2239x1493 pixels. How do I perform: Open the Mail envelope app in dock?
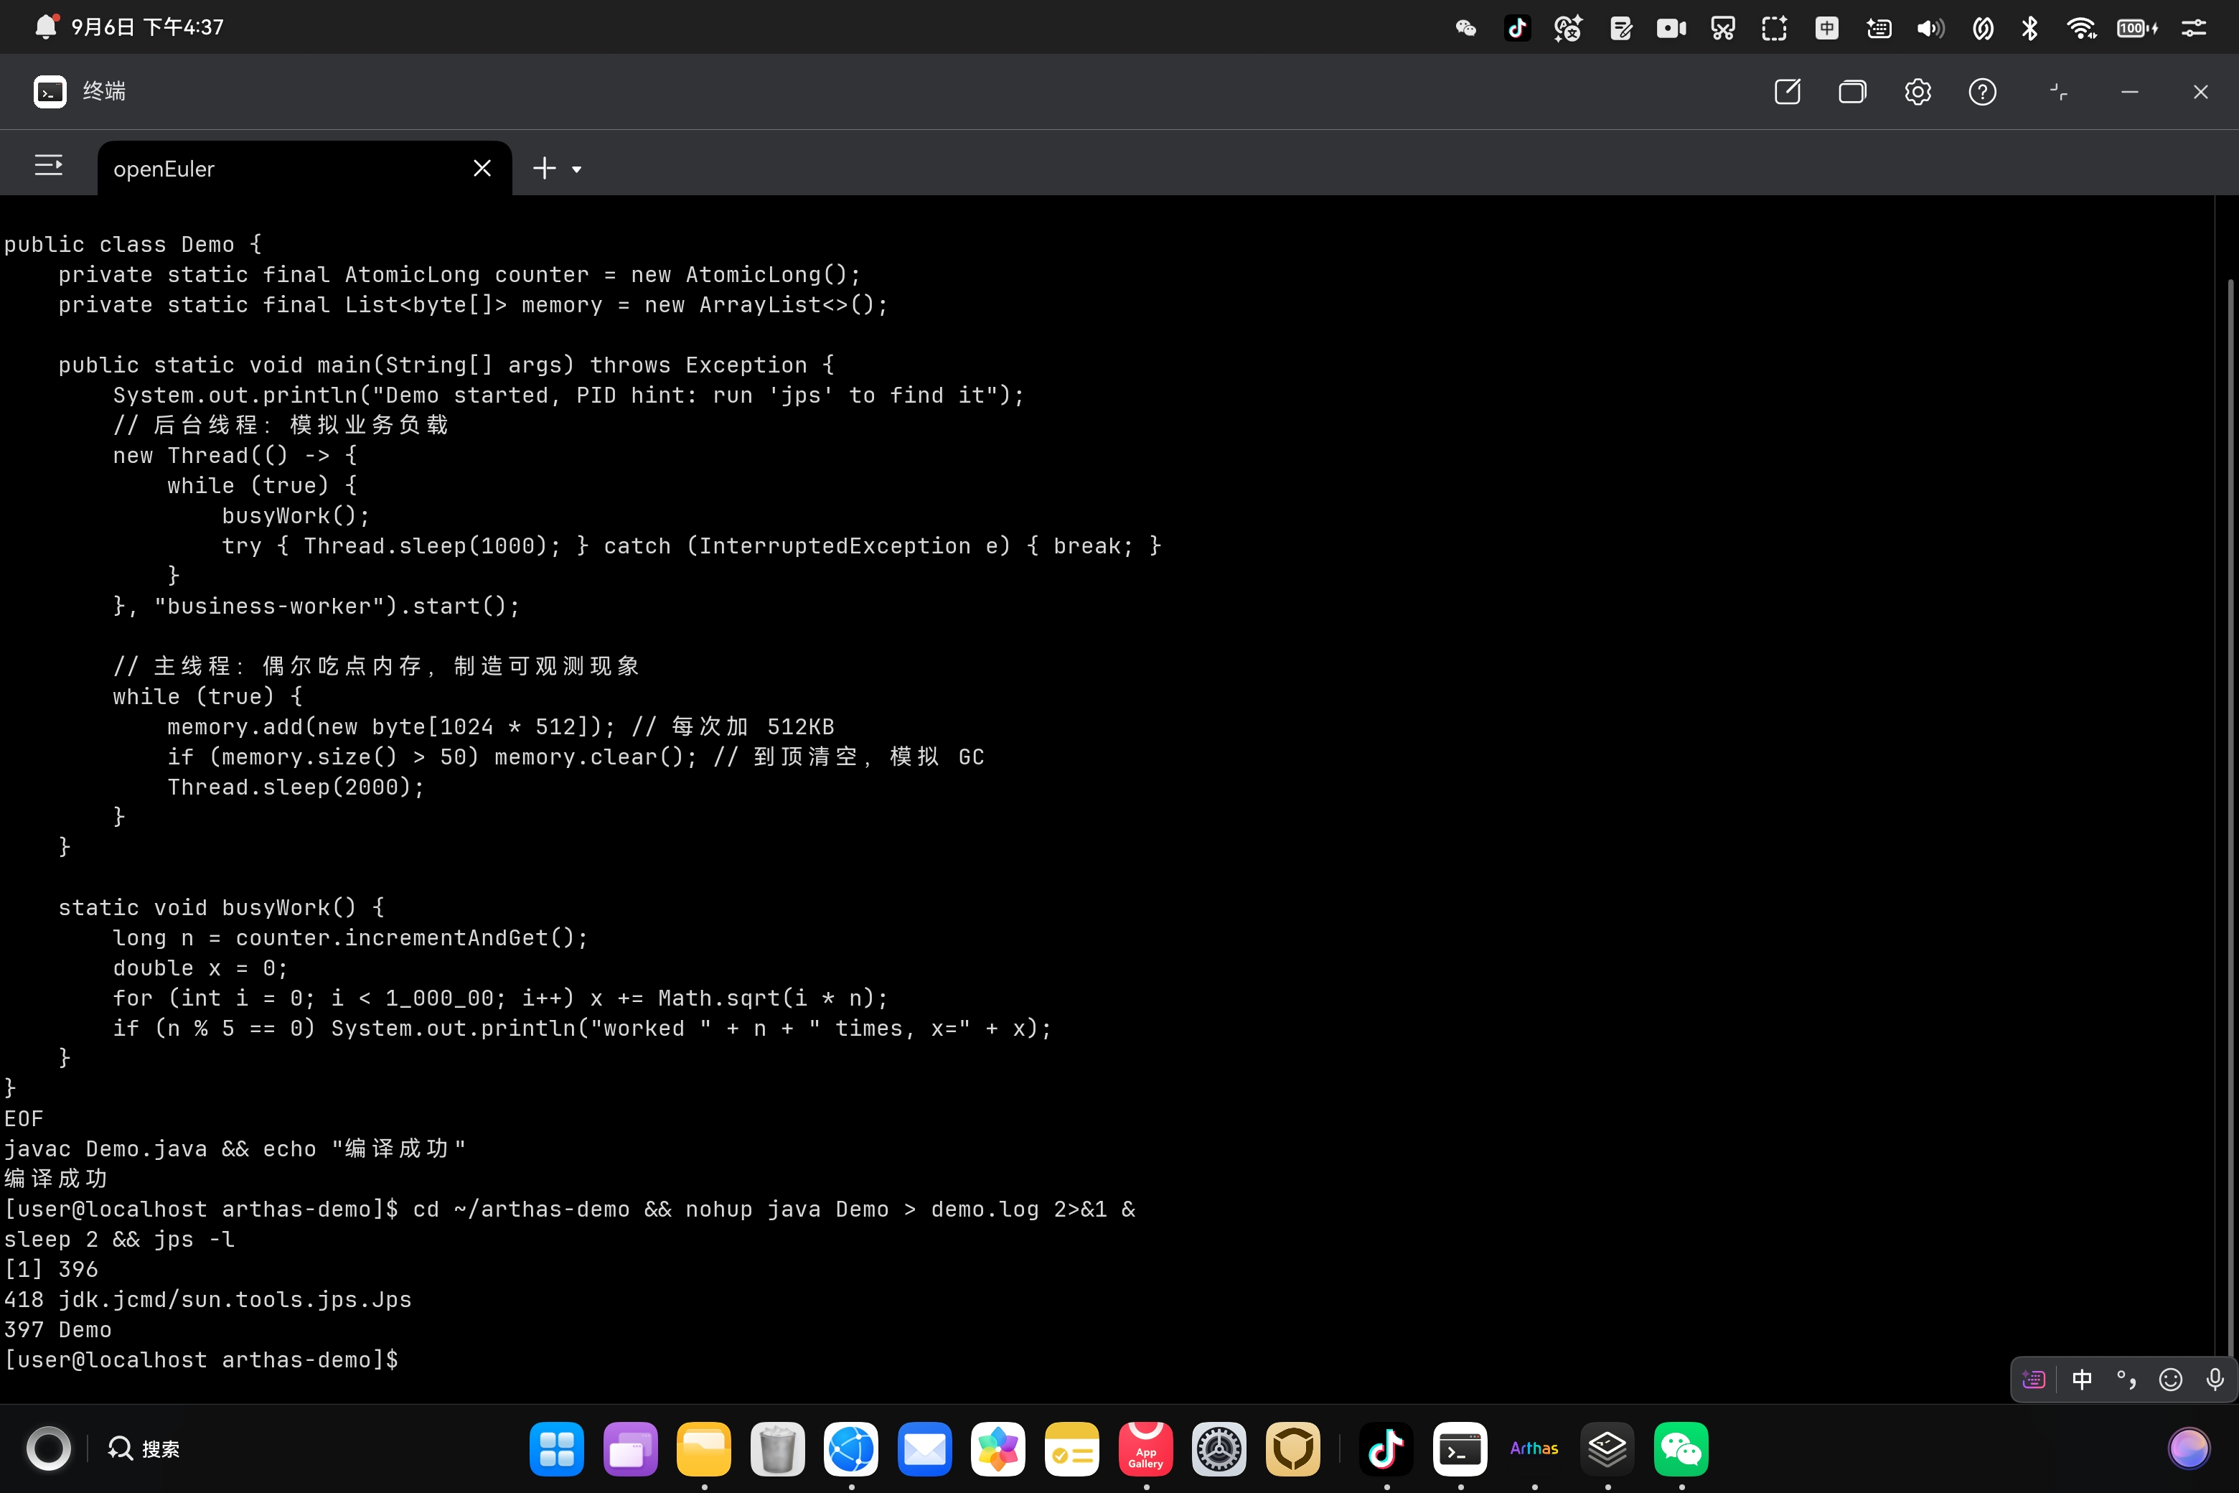tap(924, 1448)
